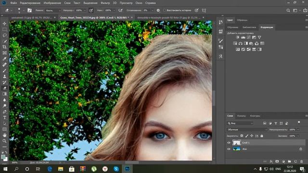
Task: Switch to Каналы tab
Action: coord(242,116)
